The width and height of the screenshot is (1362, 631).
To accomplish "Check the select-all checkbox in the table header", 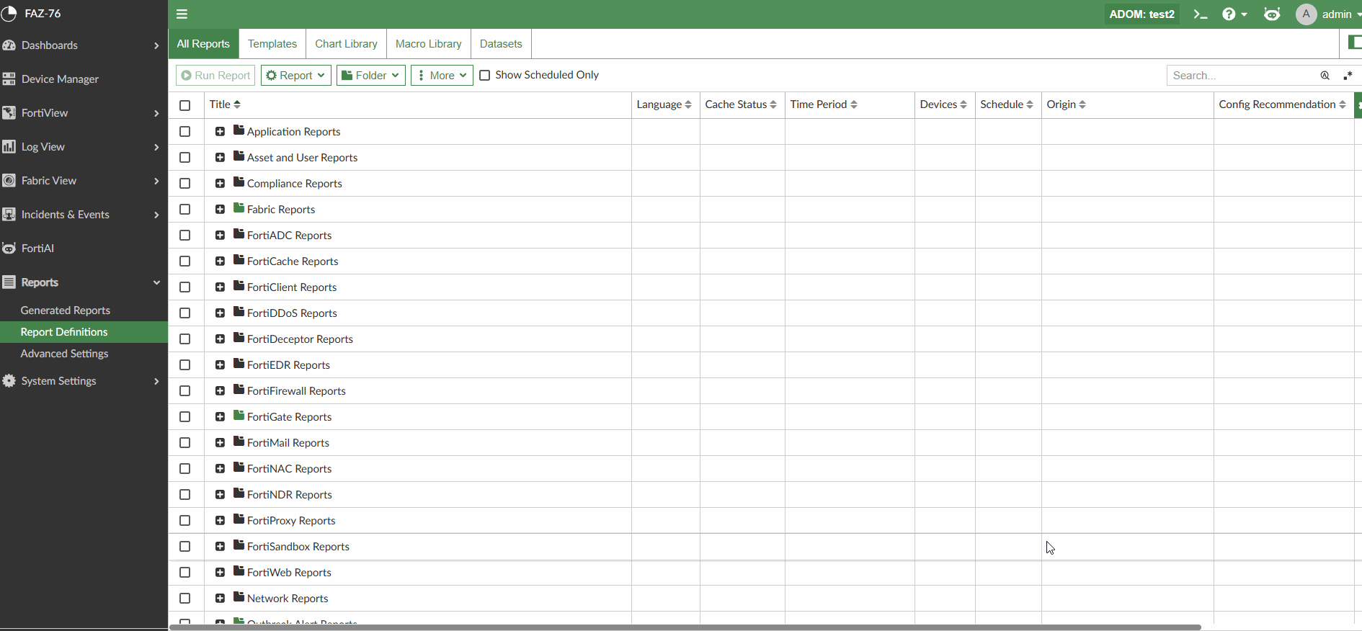I will 185,105.
